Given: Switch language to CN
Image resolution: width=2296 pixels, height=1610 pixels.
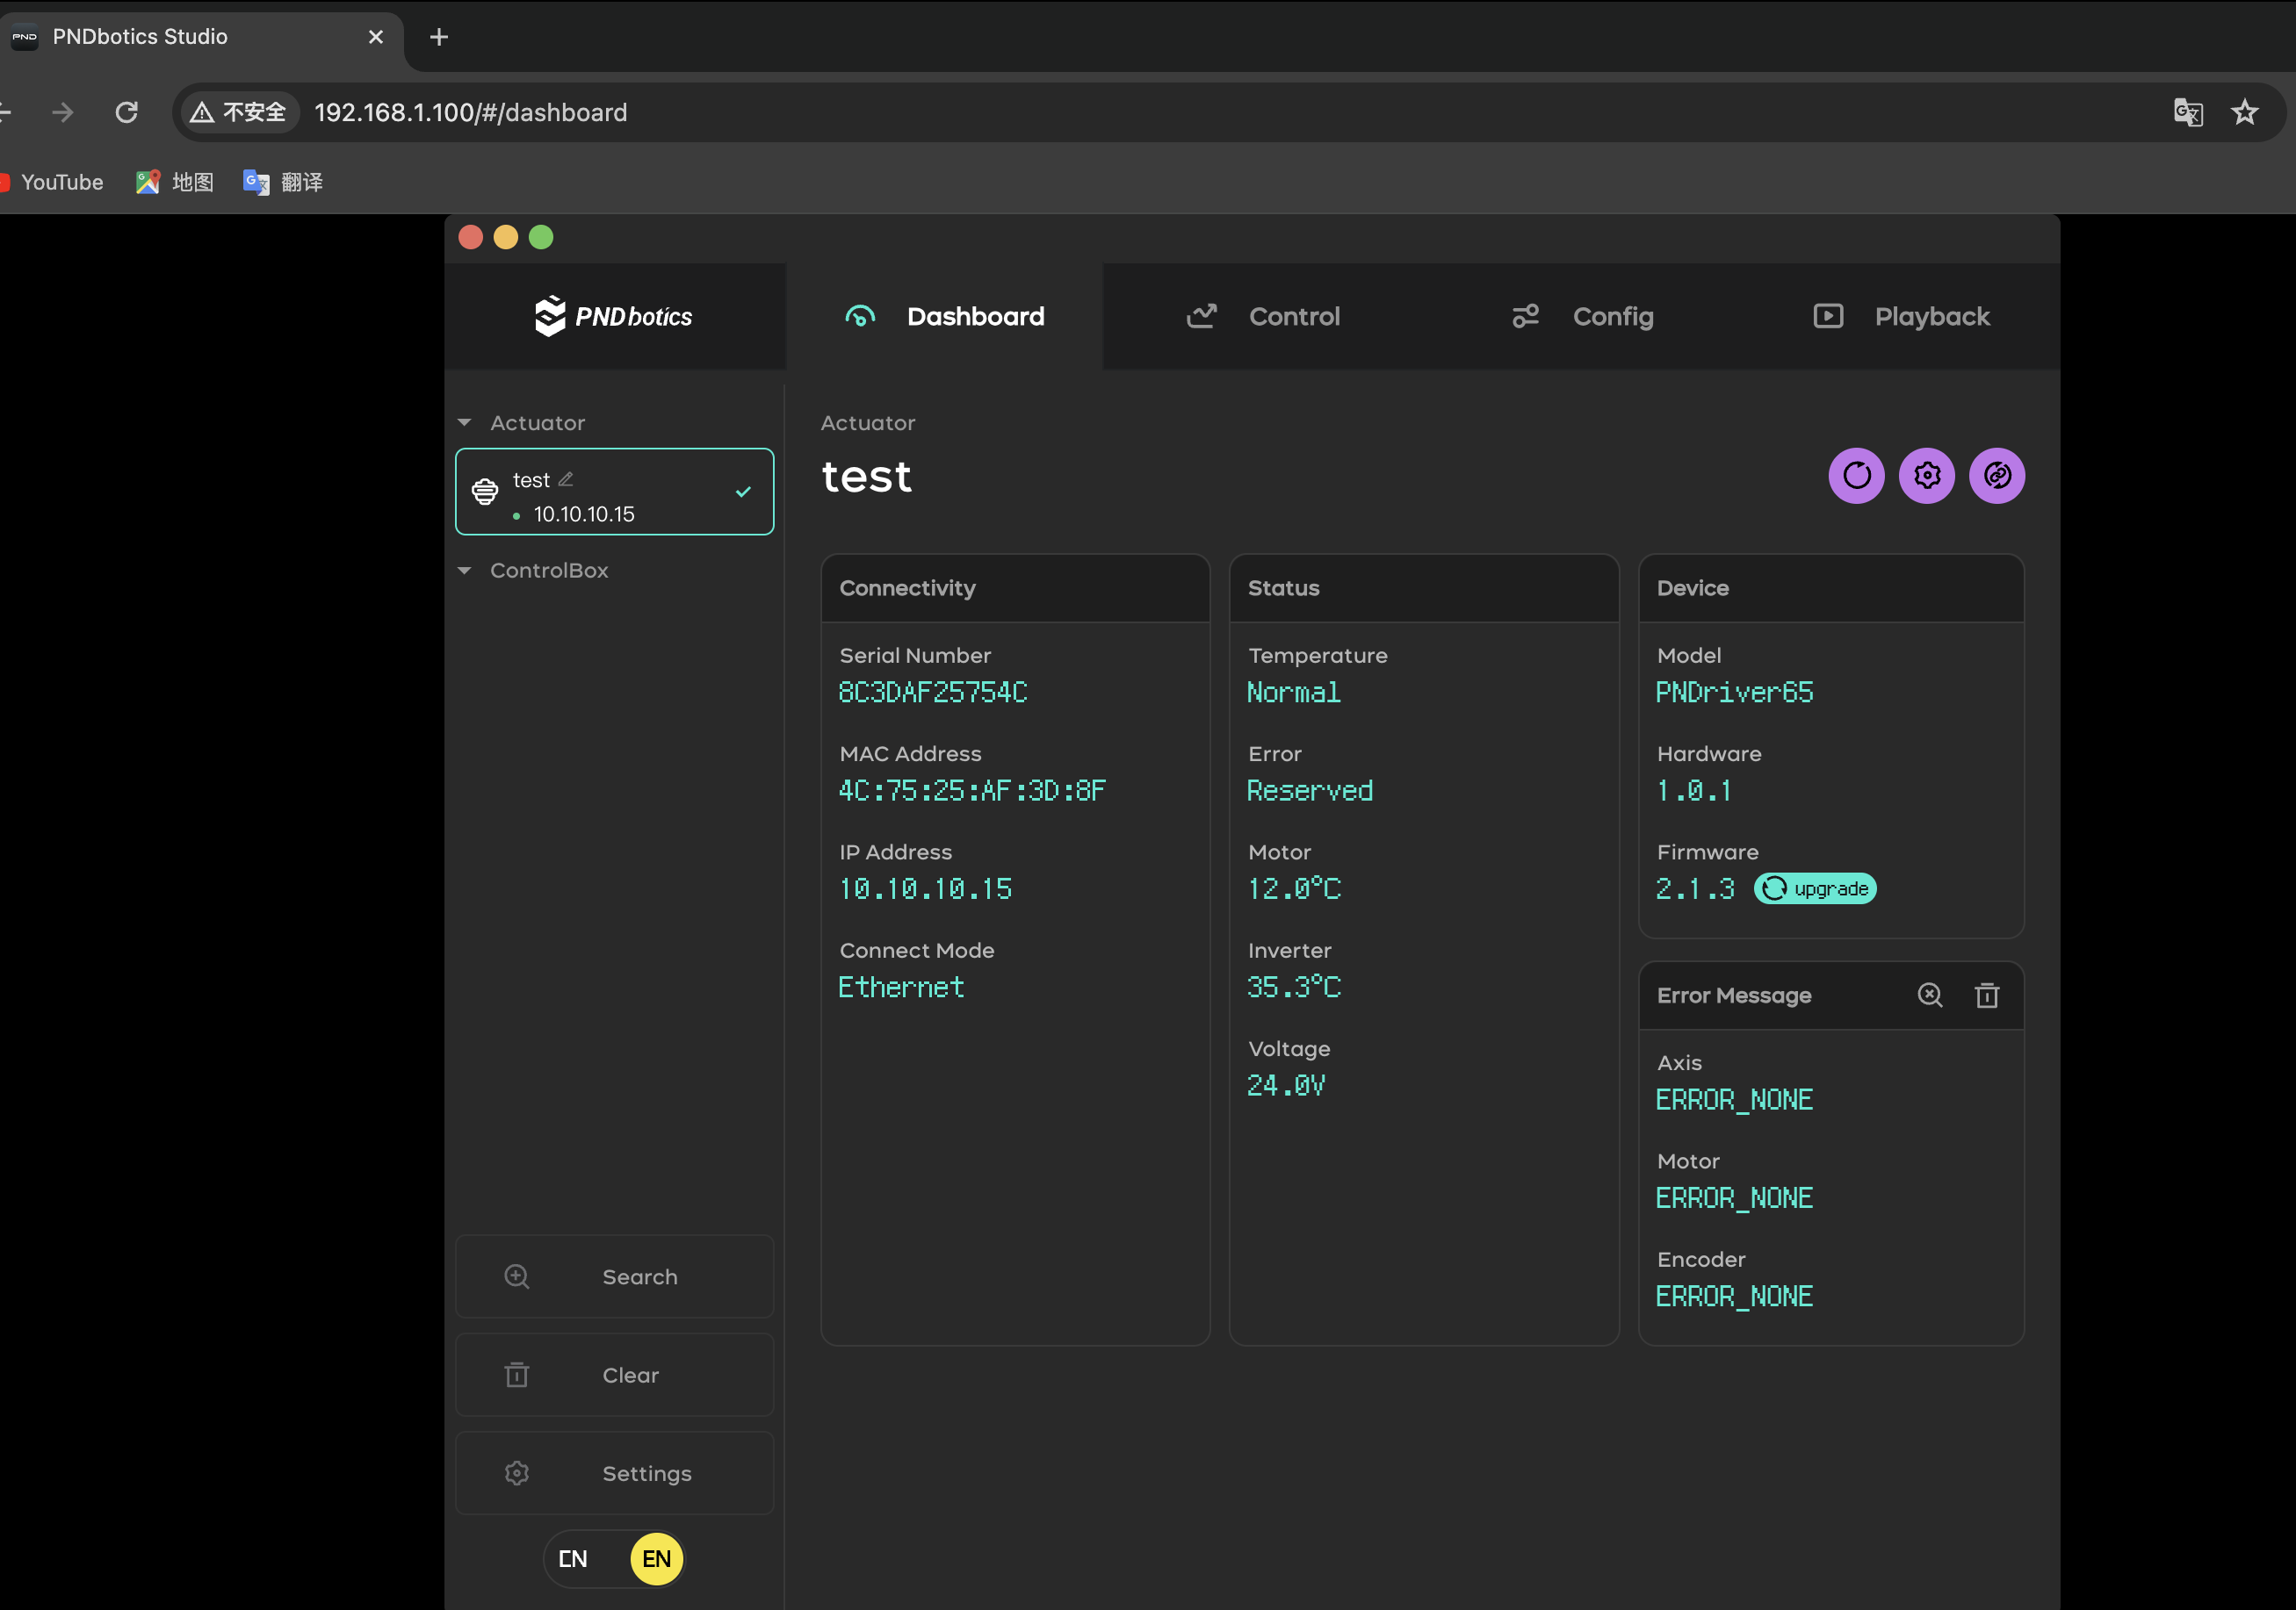Looking at the screenshot, I should coord(573,1559).
